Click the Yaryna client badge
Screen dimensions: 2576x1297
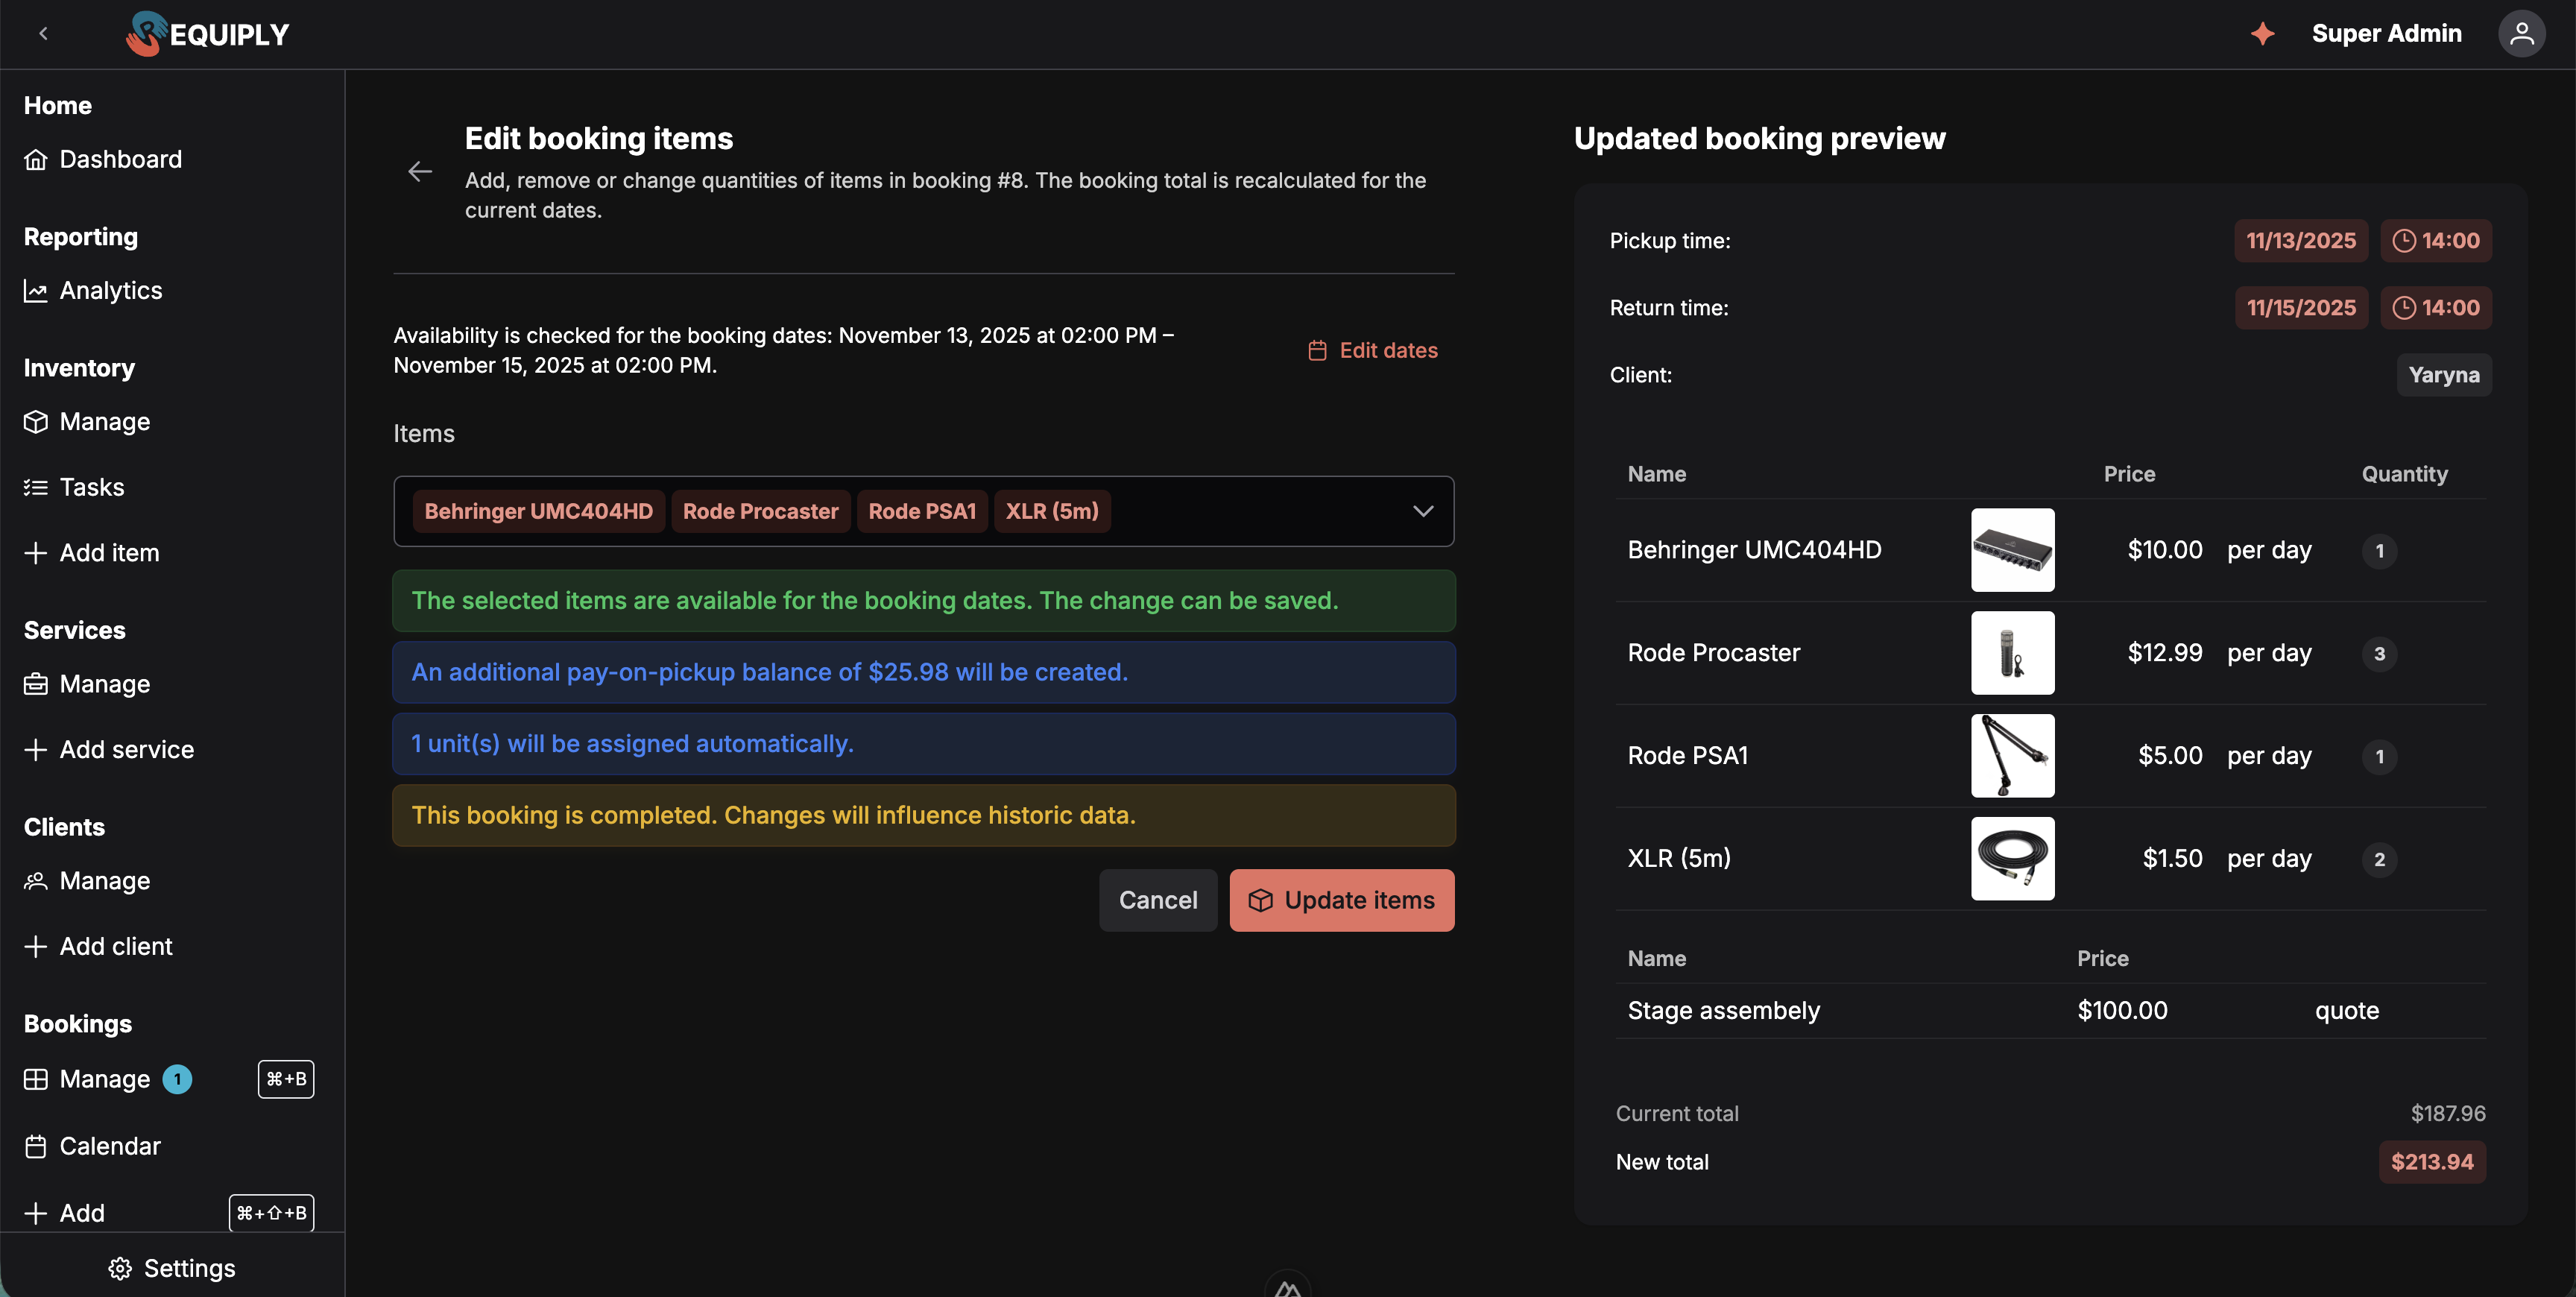coord(2444,375)
